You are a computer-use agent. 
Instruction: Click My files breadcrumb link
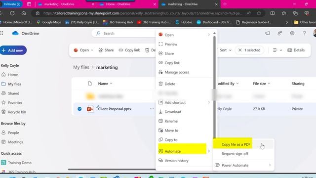point(81,67)
